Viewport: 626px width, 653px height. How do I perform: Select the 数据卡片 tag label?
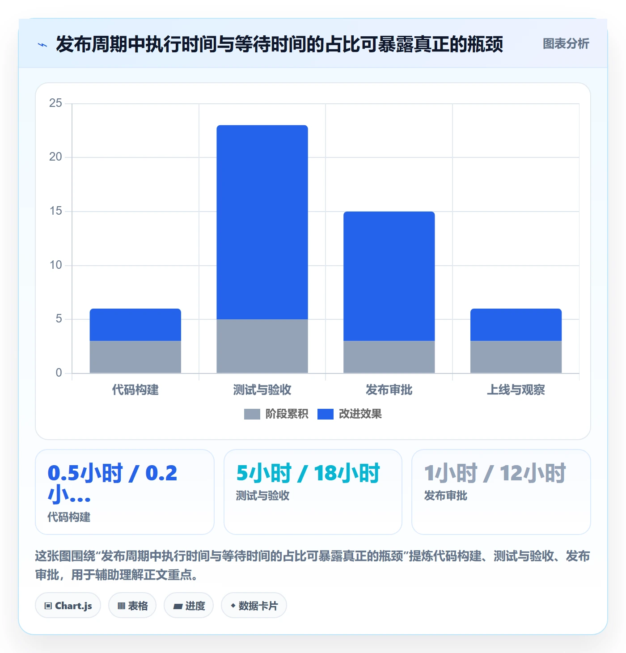tap(258, 606)
